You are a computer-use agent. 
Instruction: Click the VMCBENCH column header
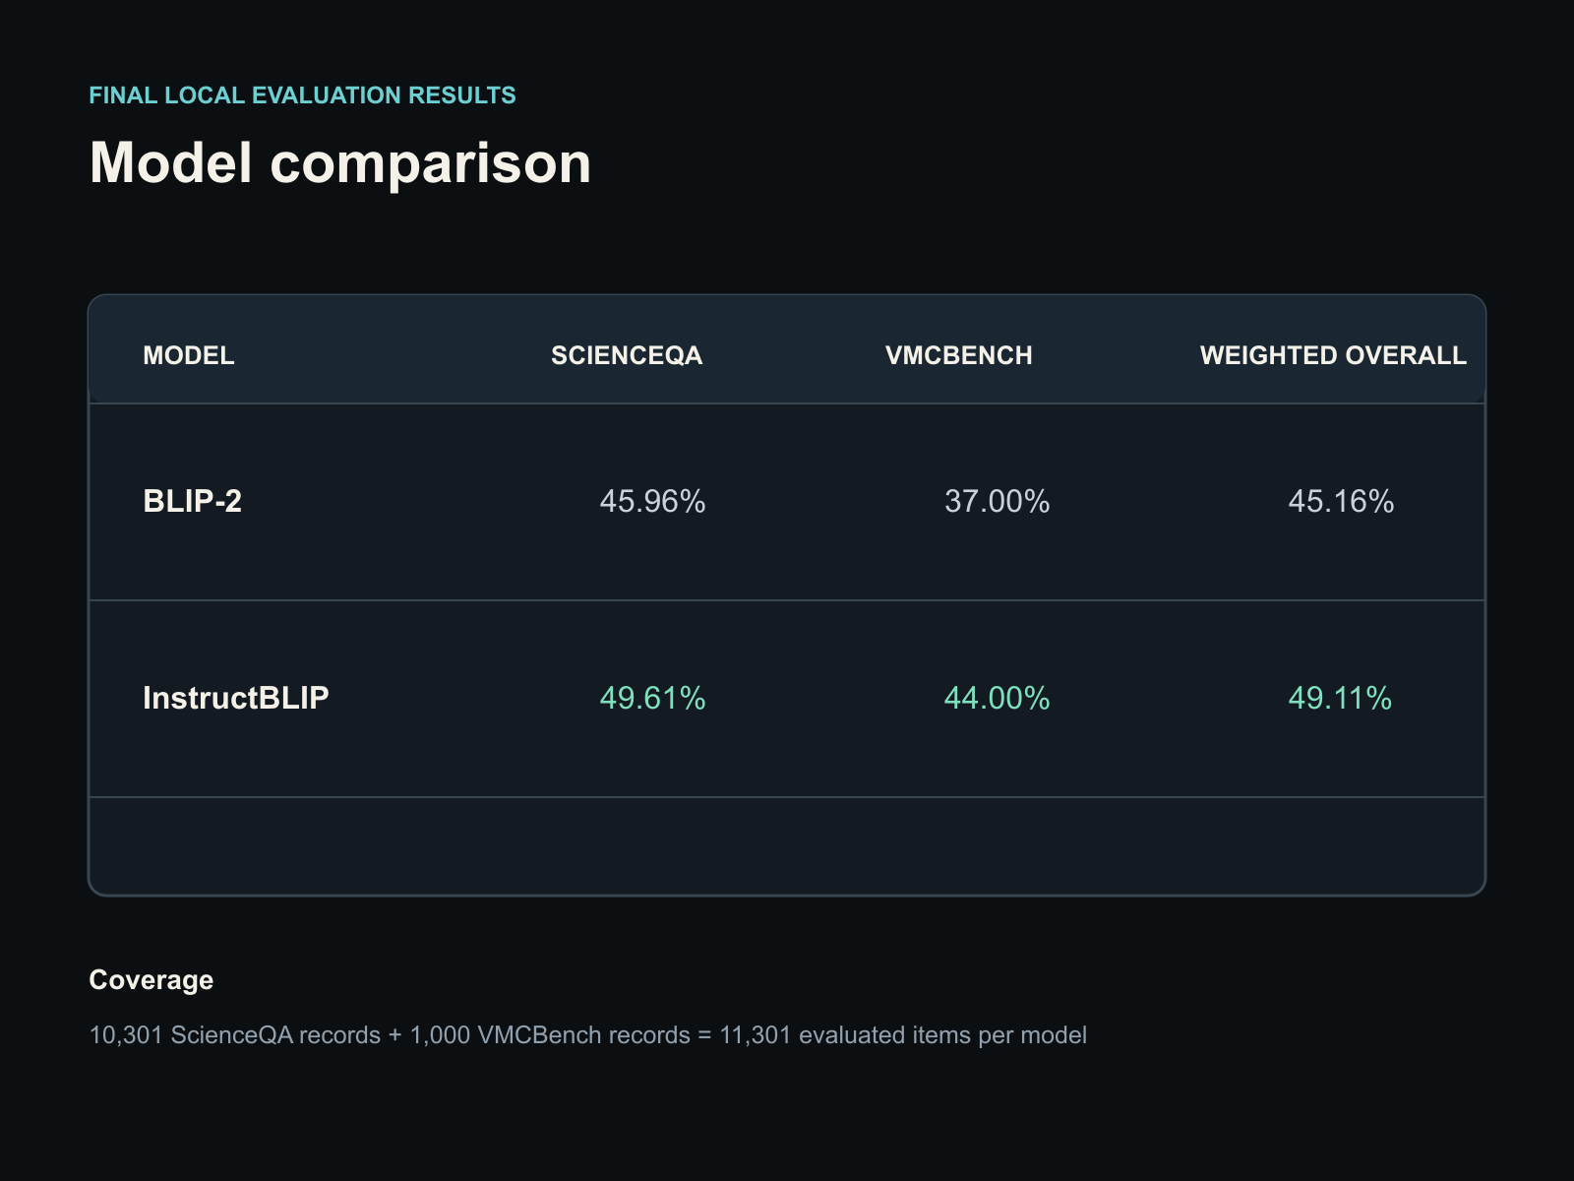click(x=959, y=355)
